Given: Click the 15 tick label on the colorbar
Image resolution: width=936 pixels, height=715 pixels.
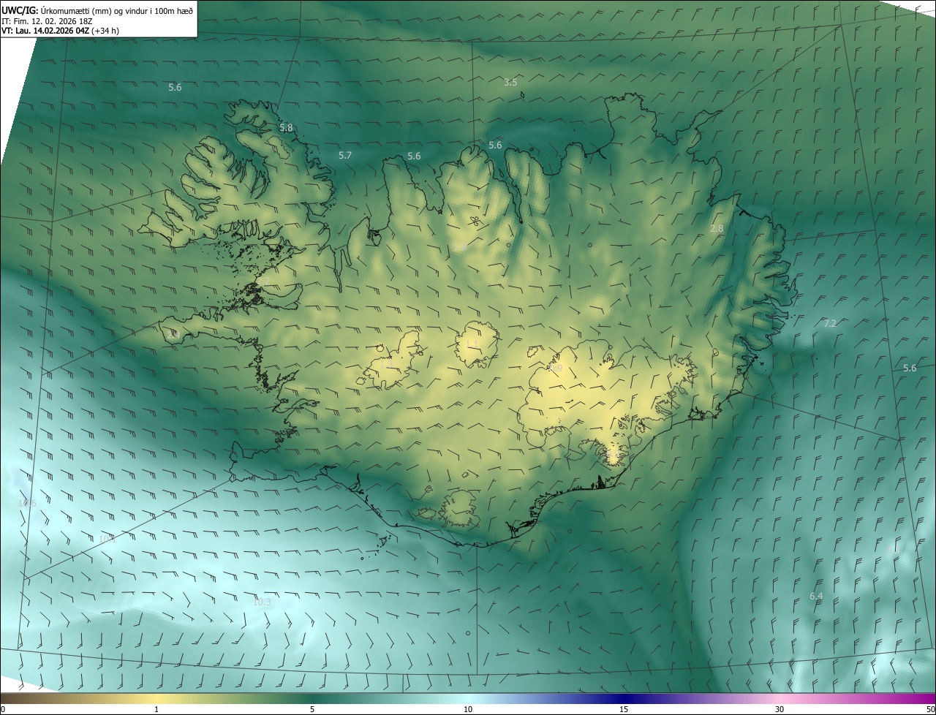Looking at the screenshot, I should tap(624, 709).
